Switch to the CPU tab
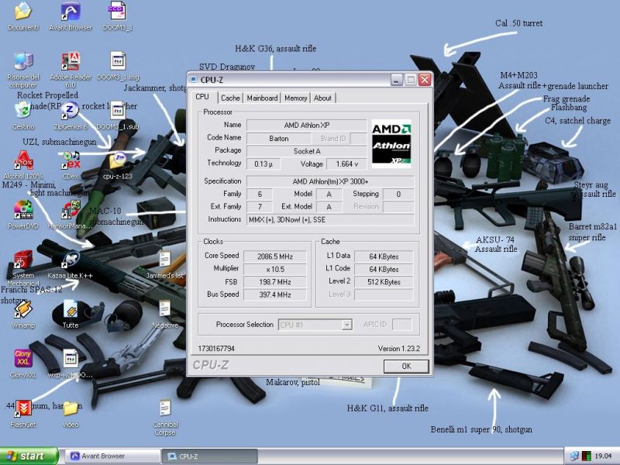This screenshot has width=620, height=465. (202, 97)
